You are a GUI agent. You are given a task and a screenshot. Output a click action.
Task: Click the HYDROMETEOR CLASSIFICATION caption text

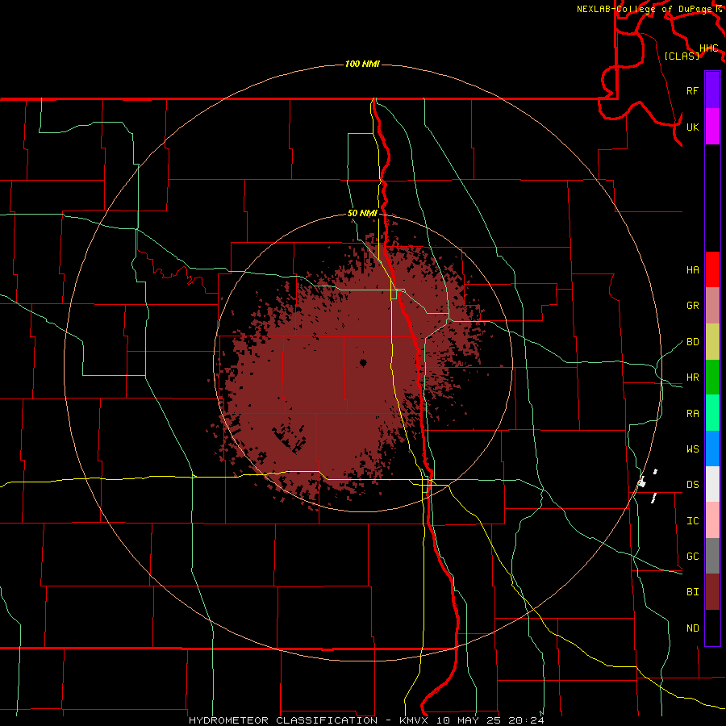coord(283,720)
